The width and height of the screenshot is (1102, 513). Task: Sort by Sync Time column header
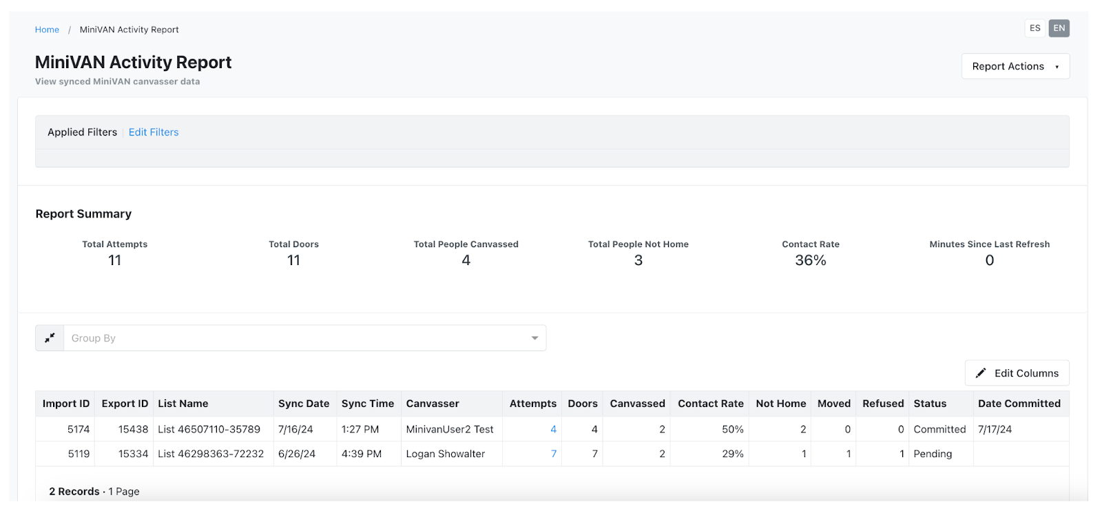[x=368, y=404]
